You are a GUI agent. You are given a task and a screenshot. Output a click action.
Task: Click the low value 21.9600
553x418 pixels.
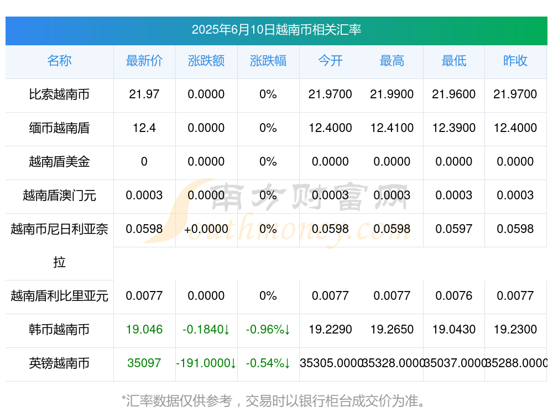(454, 94)
